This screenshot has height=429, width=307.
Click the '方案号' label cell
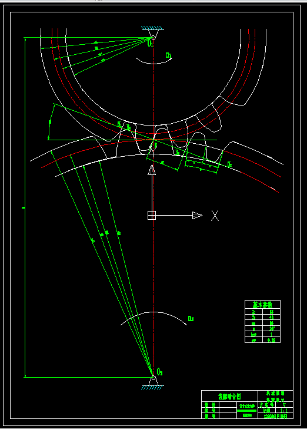(x=267, y=405)
